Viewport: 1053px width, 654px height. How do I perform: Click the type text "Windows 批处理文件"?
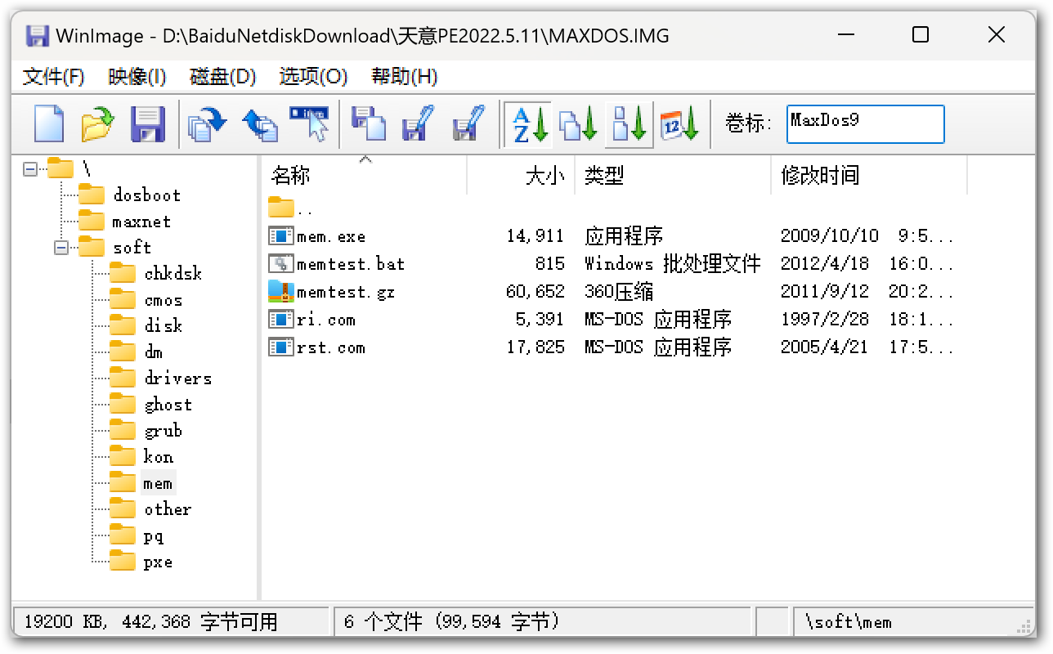[673, 264]
